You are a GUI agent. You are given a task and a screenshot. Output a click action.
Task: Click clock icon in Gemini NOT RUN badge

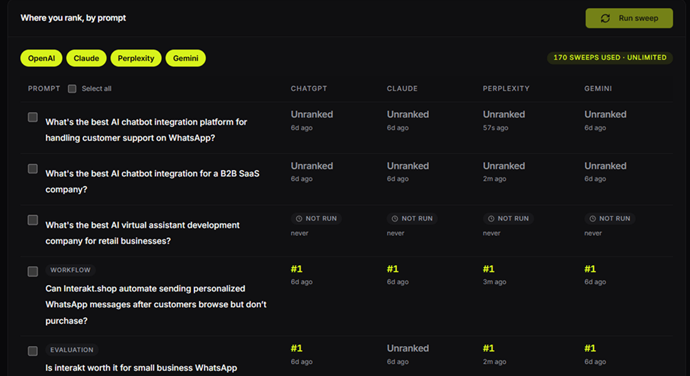tap(593, 219)
